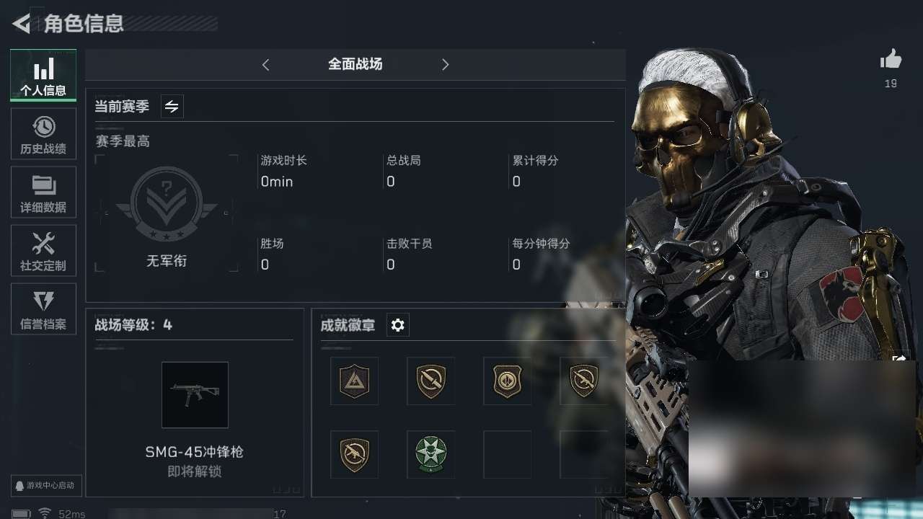Click the 游戏中心启动 button
The image size is (923, 519).
pyautogui.click(x=46, y=485)
